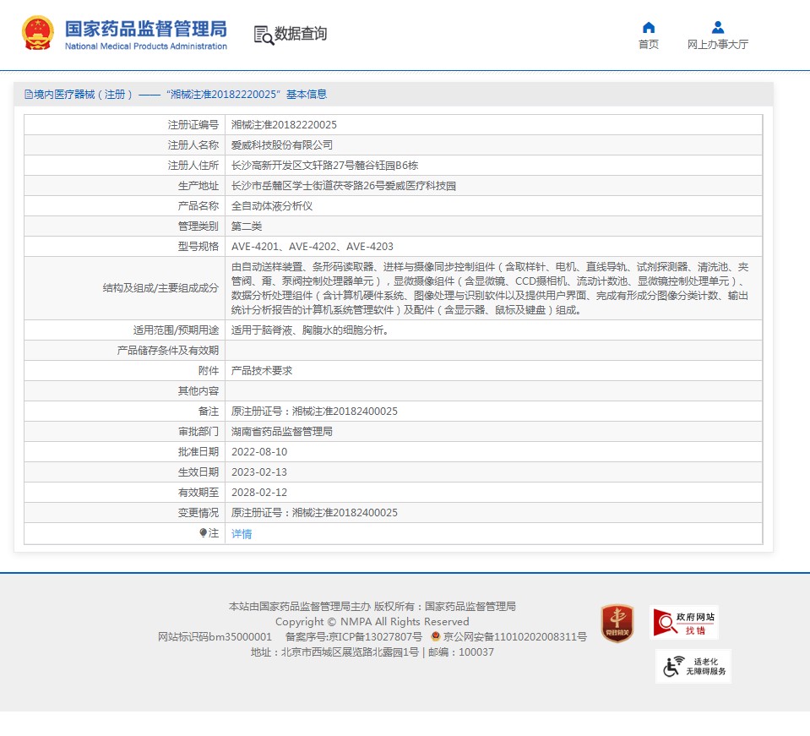Click the 适用范围/预期用途 label
The width and height of the screenshot is (810, 736).
coord(176,330)
